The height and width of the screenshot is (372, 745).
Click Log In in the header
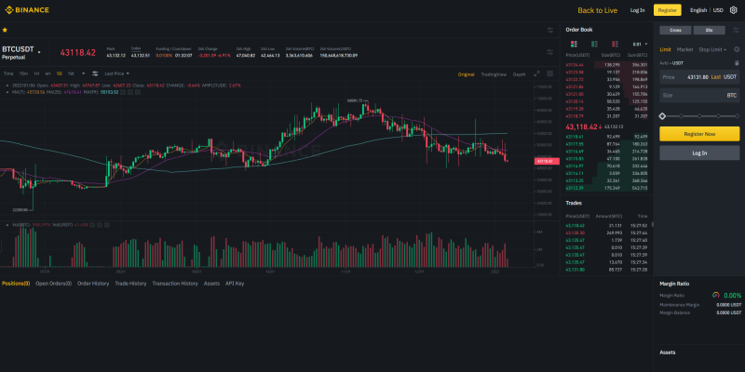638,10
